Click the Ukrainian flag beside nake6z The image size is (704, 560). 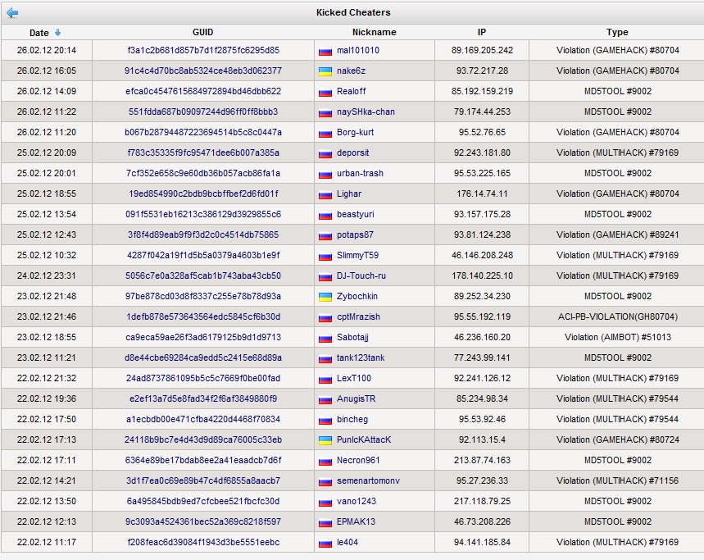pos(325,71)
